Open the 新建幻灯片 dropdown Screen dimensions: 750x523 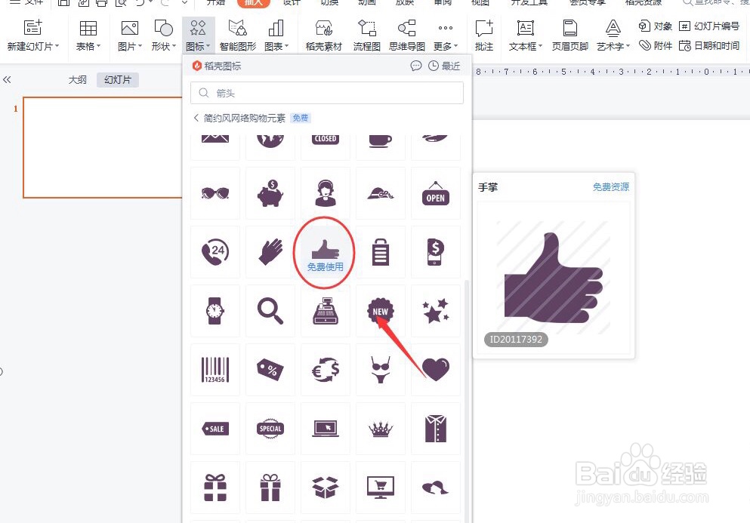point(33,46)
